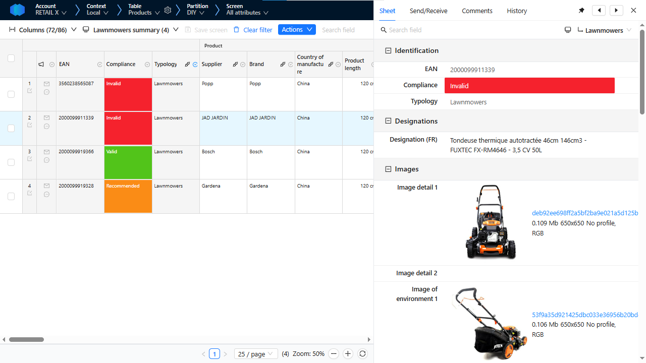Image resolution: width=646 pixels, height=363 pixels.
Task: Click the monitor icon beside Lawnmowers selector
Action: pyautogui.click(x=567, y=29)
